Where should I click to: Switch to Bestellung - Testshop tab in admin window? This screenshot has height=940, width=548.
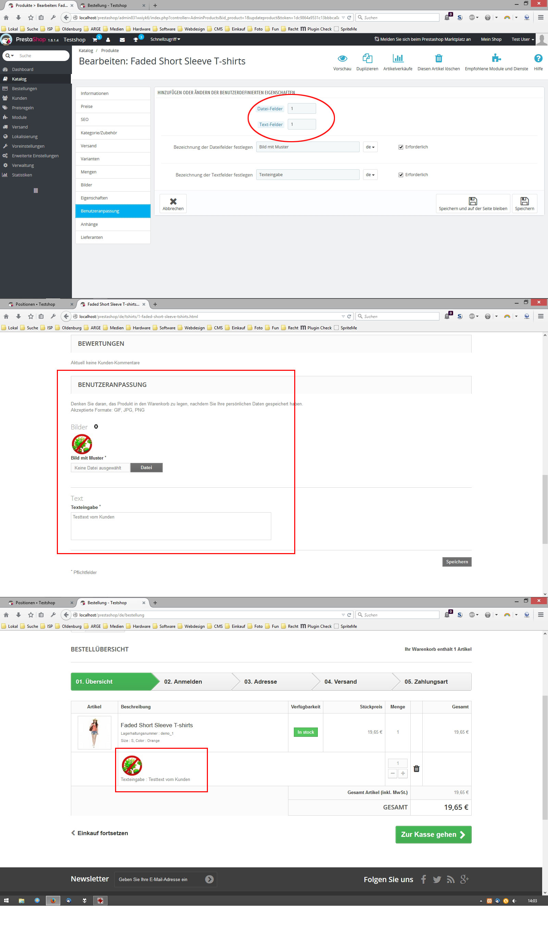pyautogui.click(x=113, y=5)
